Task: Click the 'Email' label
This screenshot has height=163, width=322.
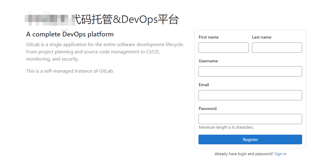Action: click(204, 85)
